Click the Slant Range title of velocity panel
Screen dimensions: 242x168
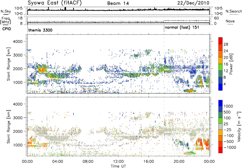(x=8, y=127)
